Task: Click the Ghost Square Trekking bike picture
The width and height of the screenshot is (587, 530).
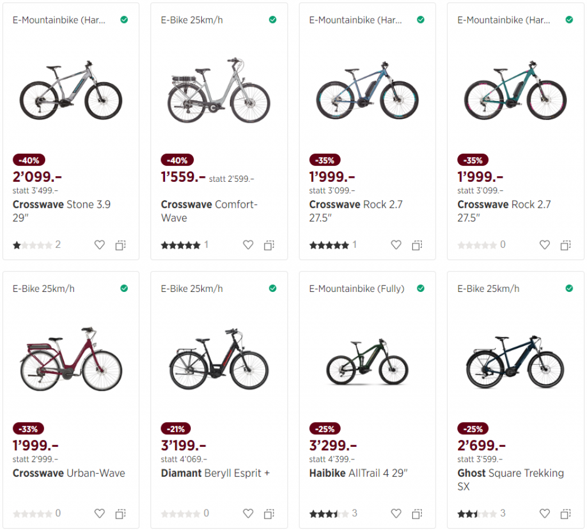Action: (515, 361)
